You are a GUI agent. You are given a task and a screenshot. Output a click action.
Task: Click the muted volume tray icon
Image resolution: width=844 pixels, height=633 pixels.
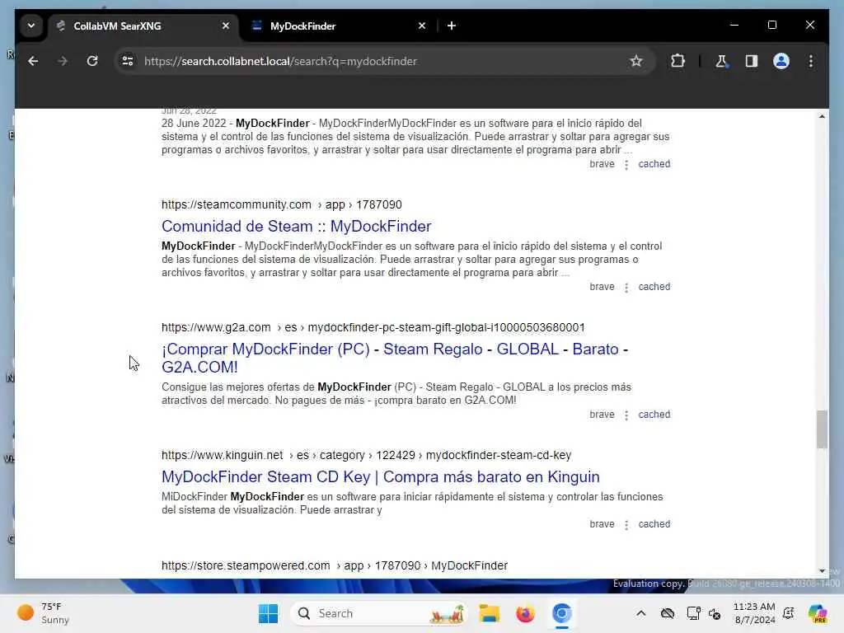715,613
